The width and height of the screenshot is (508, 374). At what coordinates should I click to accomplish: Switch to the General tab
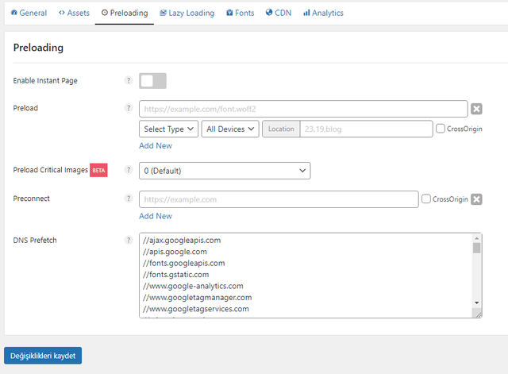(x=29, y=13)
